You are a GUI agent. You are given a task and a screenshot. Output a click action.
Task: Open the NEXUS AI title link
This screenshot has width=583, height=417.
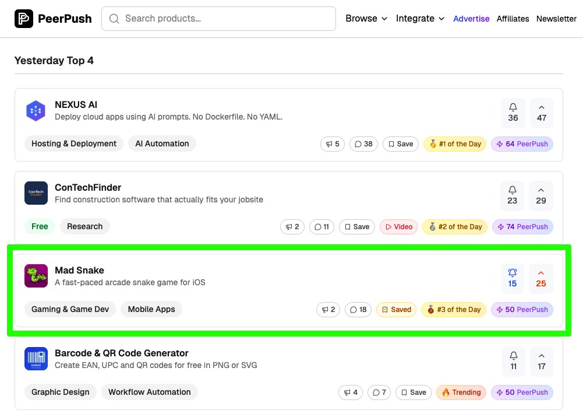(x=76, y=104)
